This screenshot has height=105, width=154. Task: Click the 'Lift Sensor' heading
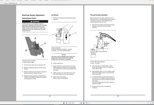pos(55,15)
